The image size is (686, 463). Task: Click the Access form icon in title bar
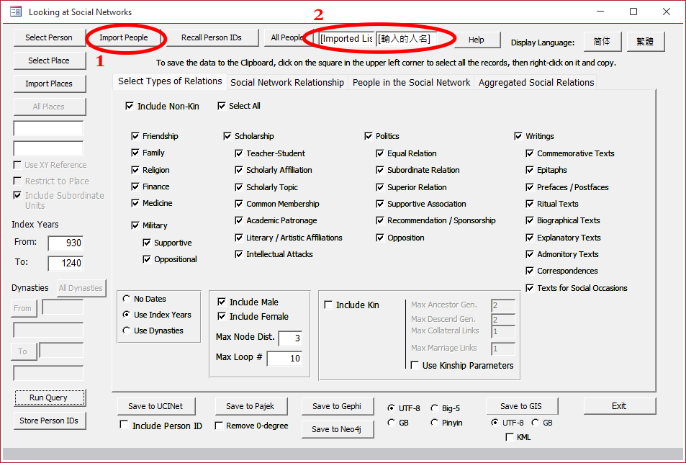click(15, 12)
